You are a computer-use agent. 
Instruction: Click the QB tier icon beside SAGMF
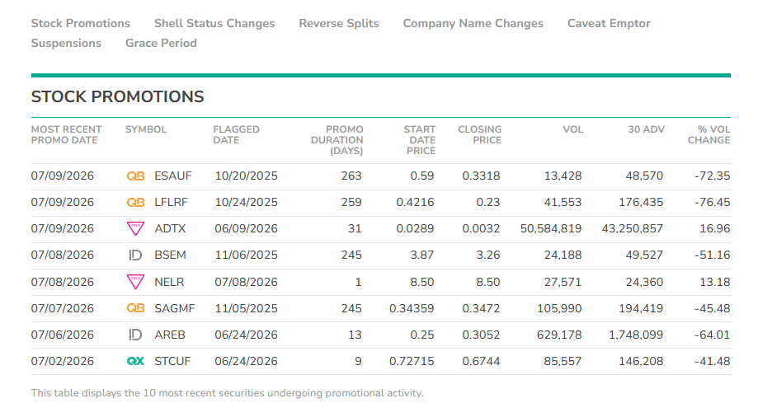(135, 308)
